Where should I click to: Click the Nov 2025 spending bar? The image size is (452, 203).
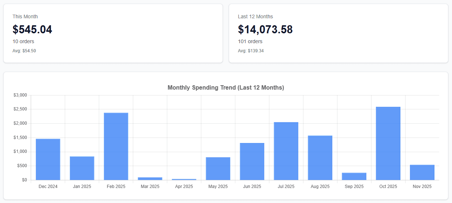tap(422, 172)
